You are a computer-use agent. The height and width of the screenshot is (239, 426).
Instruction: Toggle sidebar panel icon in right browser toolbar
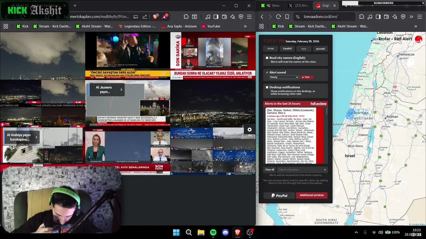[378, 17]
